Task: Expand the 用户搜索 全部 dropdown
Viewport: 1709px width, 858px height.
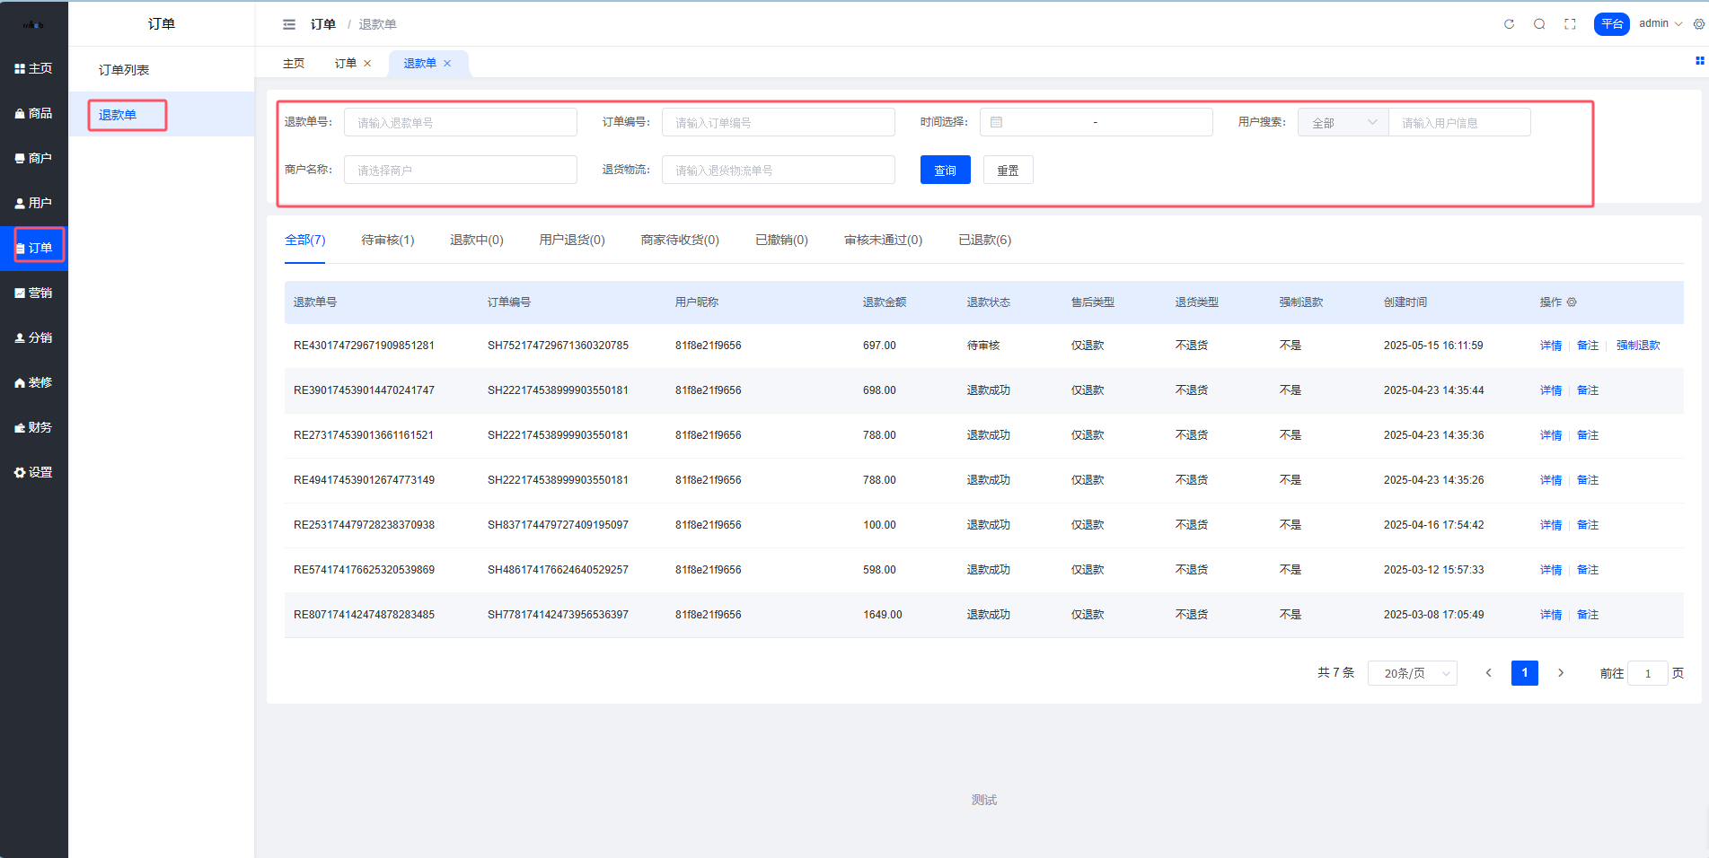Action: click(1343, 123)
